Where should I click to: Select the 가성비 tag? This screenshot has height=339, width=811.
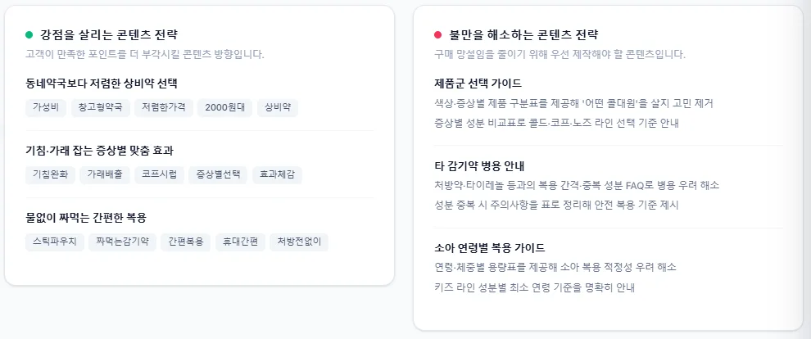coord(46,108)
